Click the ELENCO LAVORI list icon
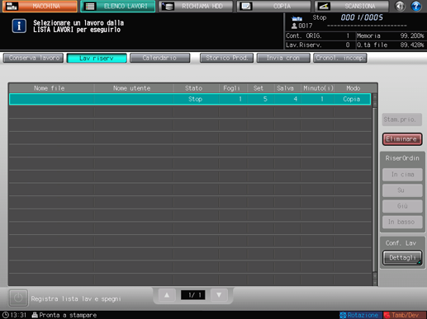427x319 pixels. 90,7
